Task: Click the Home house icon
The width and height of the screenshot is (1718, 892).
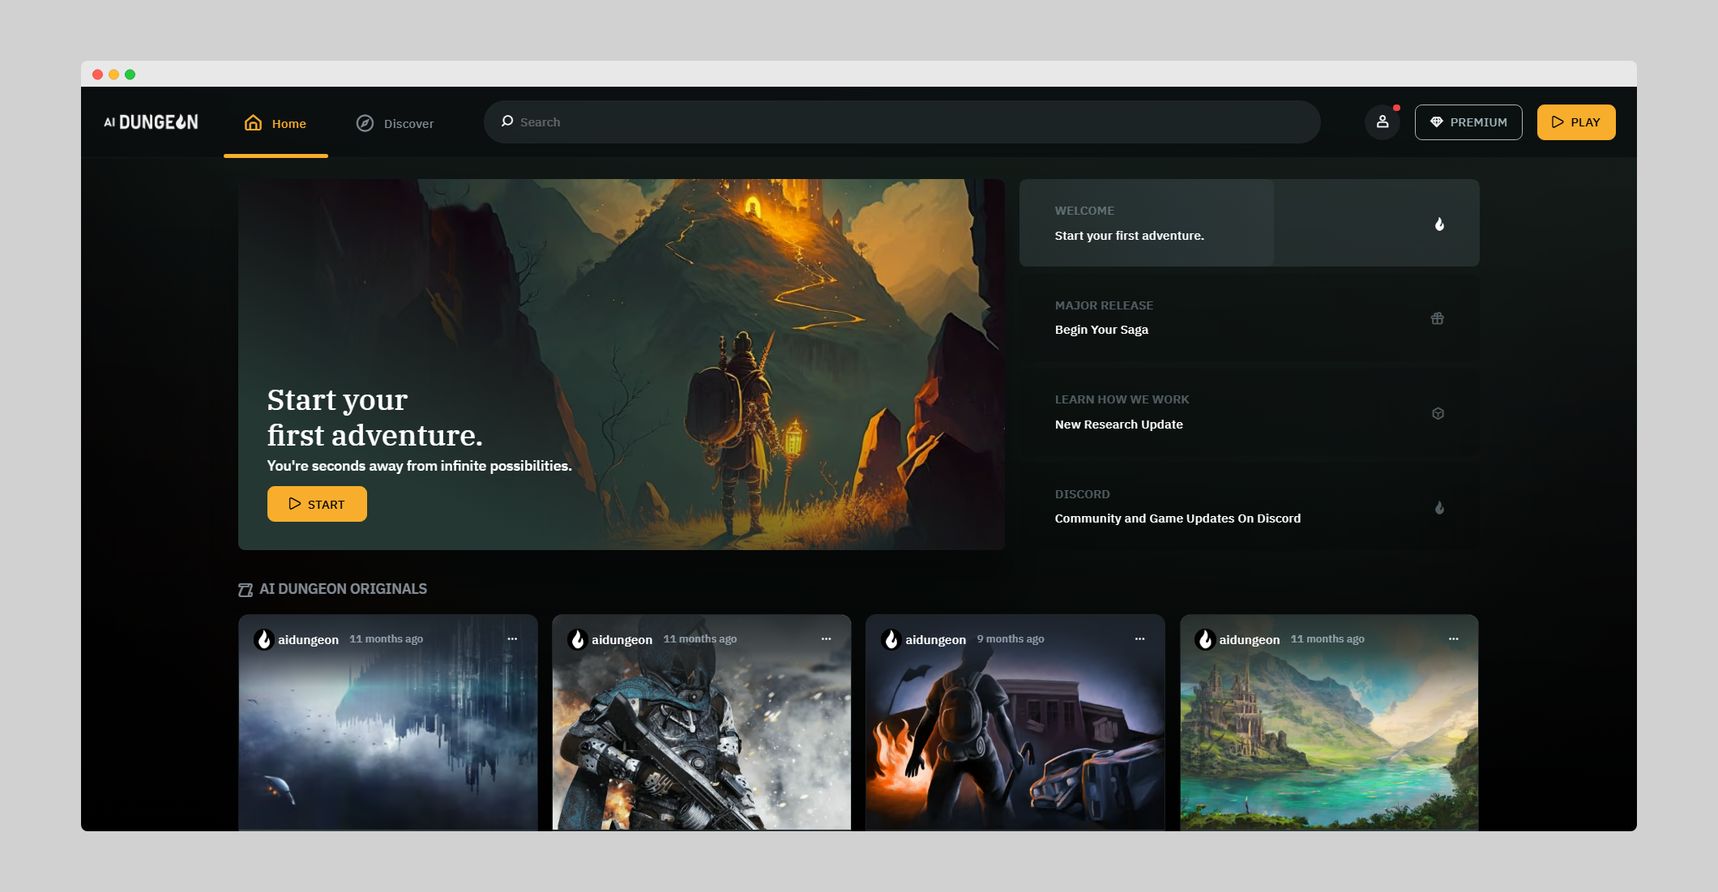Action: [254, 122]
